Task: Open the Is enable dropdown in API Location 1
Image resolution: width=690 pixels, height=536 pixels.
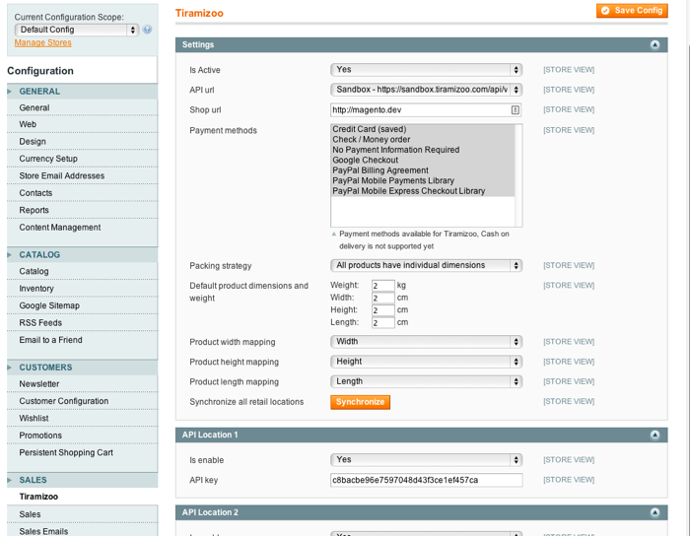Action: tap(426, 459)
